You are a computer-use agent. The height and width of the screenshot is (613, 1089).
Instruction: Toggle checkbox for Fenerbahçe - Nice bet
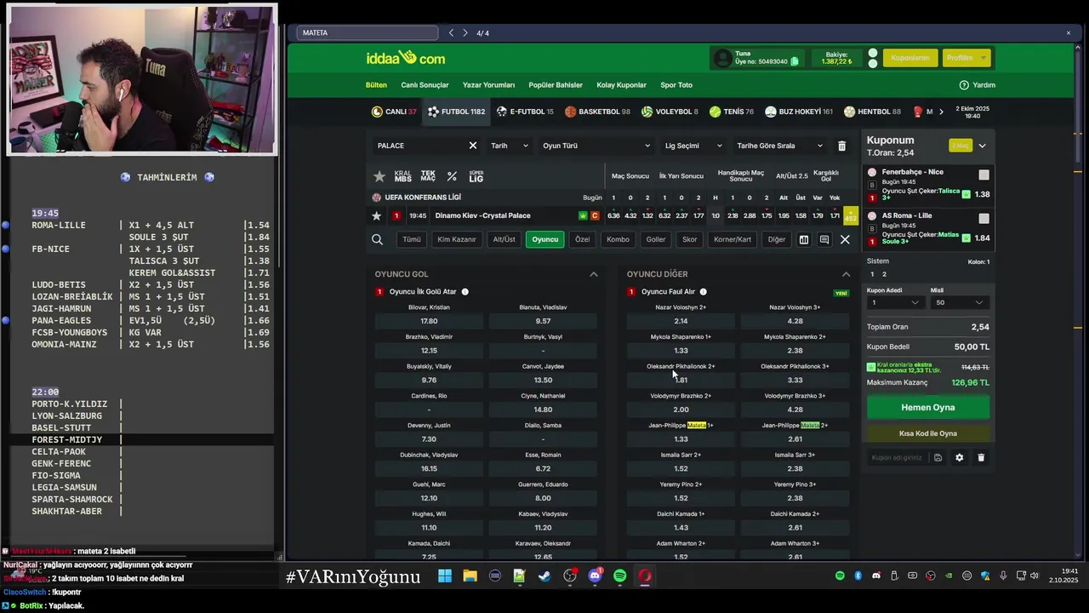(984, 175)
